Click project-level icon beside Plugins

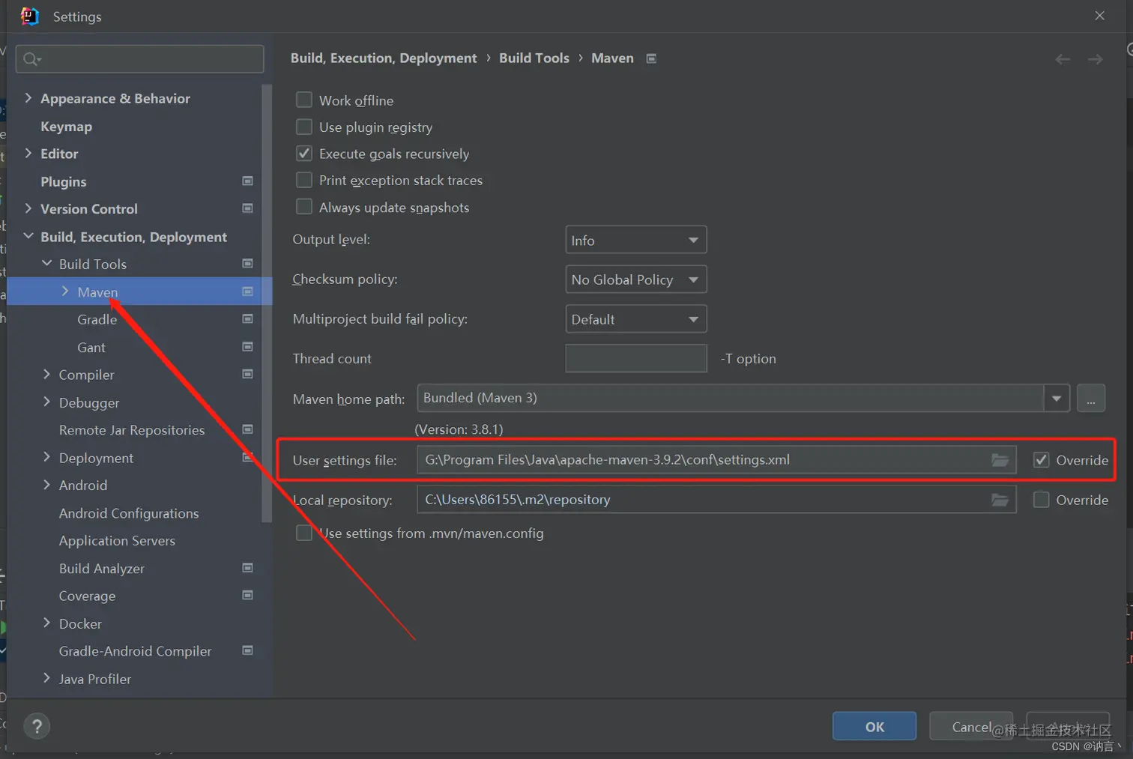(247, 181)
